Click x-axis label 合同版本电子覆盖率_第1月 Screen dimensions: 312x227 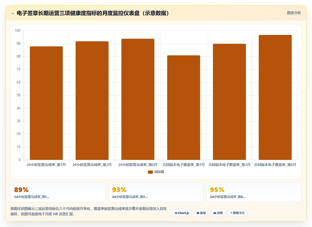pos(184,165)
